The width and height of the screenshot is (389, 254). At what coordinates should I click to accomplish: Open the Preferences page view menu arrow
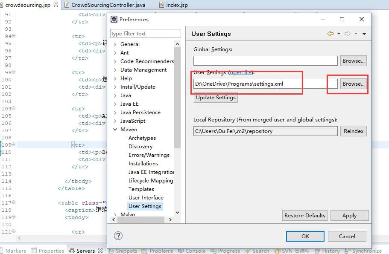[x=364, y=34]
